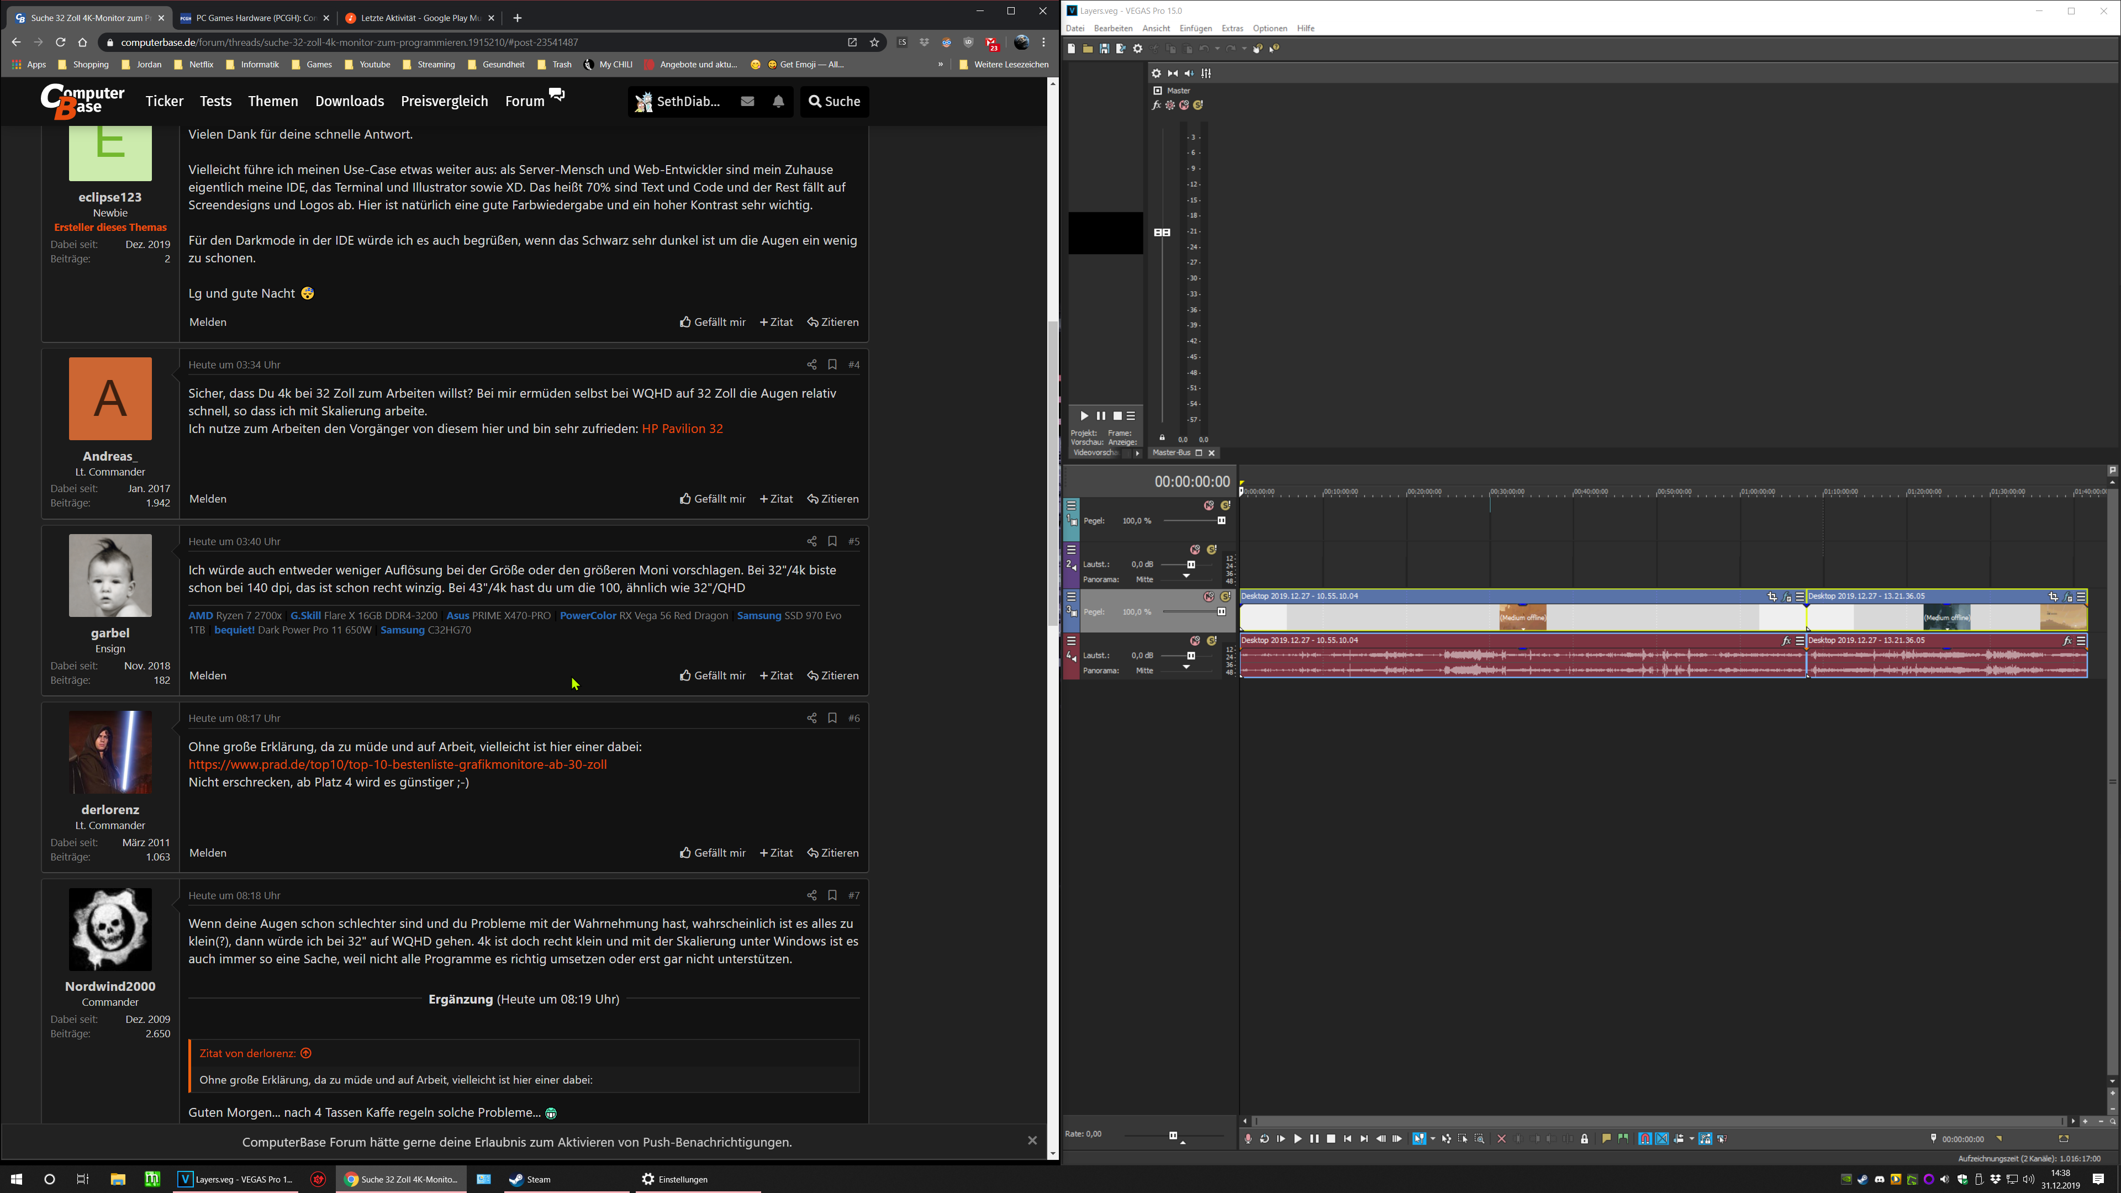The height and width of the screenshot is (1193, 2121).
Task: Click the record microphone button in transport bar
Action: point(1248,1139)
